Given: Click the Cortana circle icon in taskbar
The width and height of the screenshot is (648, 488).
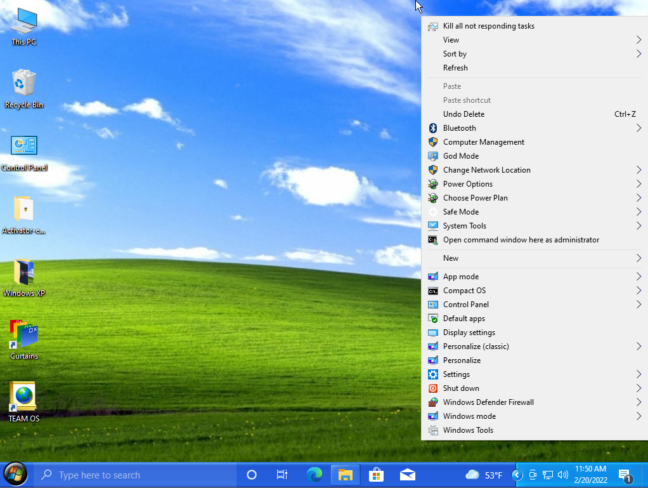Looking at the screenshot, I should click(252, 475).
